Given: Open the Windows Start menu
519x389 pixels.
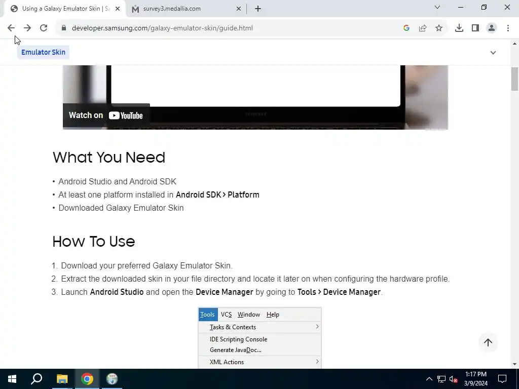Looking at the screenshot, I should [x=12, y=379].
